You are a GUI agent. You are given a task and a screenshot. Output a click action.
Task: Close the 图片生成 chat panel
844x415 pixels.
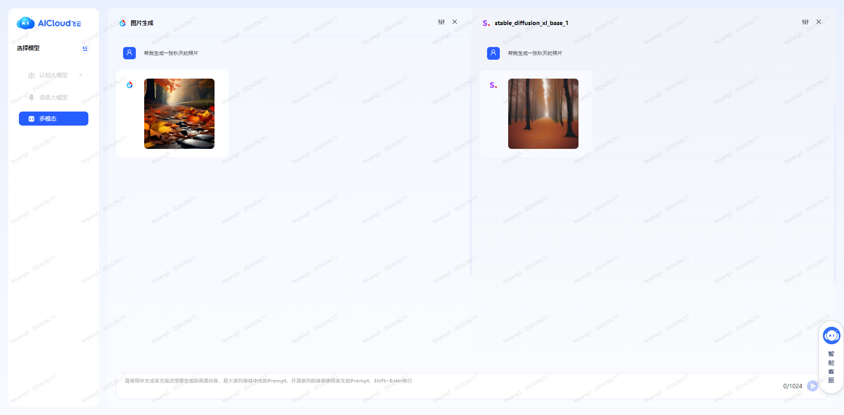point(455,22)
